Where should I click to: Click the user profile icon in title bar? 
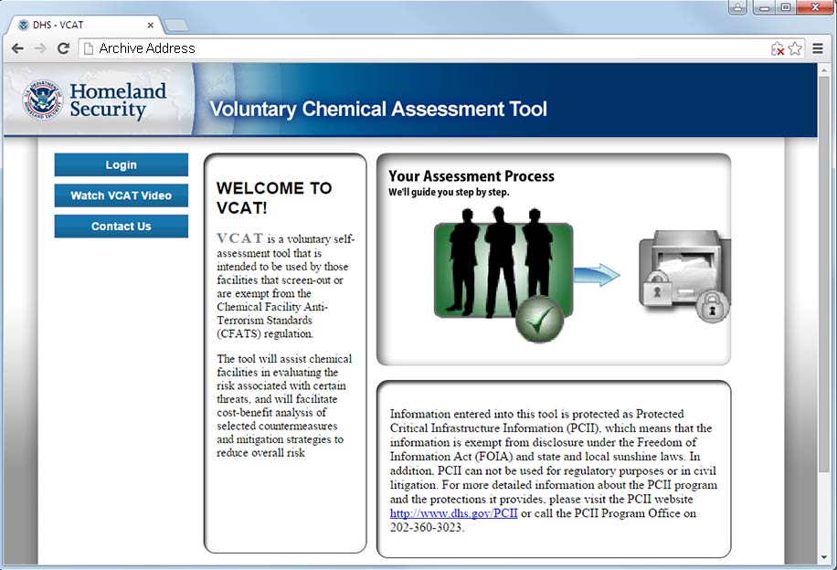[739, 8]
